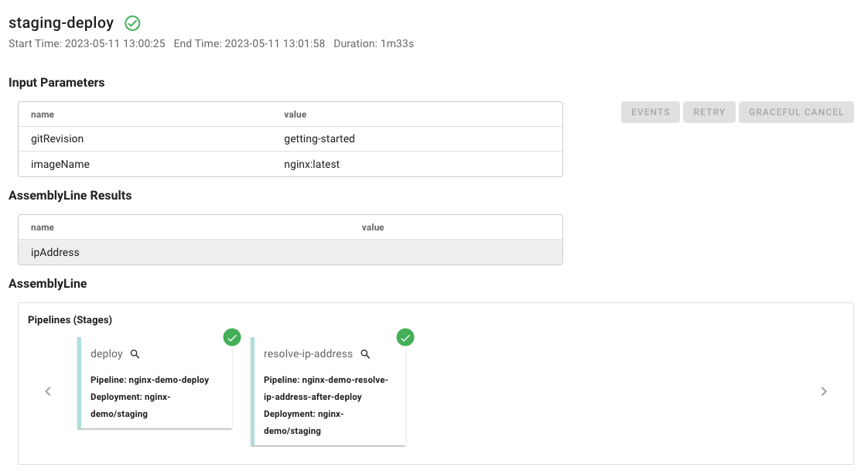
Task: Open the resolve-ip-address stage card title
Action: [x=308, y=354]
